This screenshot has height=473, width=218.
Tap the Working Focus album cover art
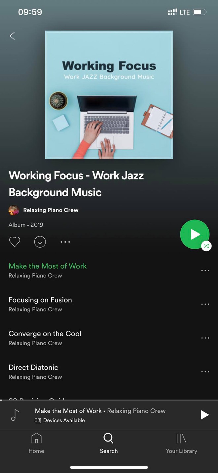(x=109, y=95)
